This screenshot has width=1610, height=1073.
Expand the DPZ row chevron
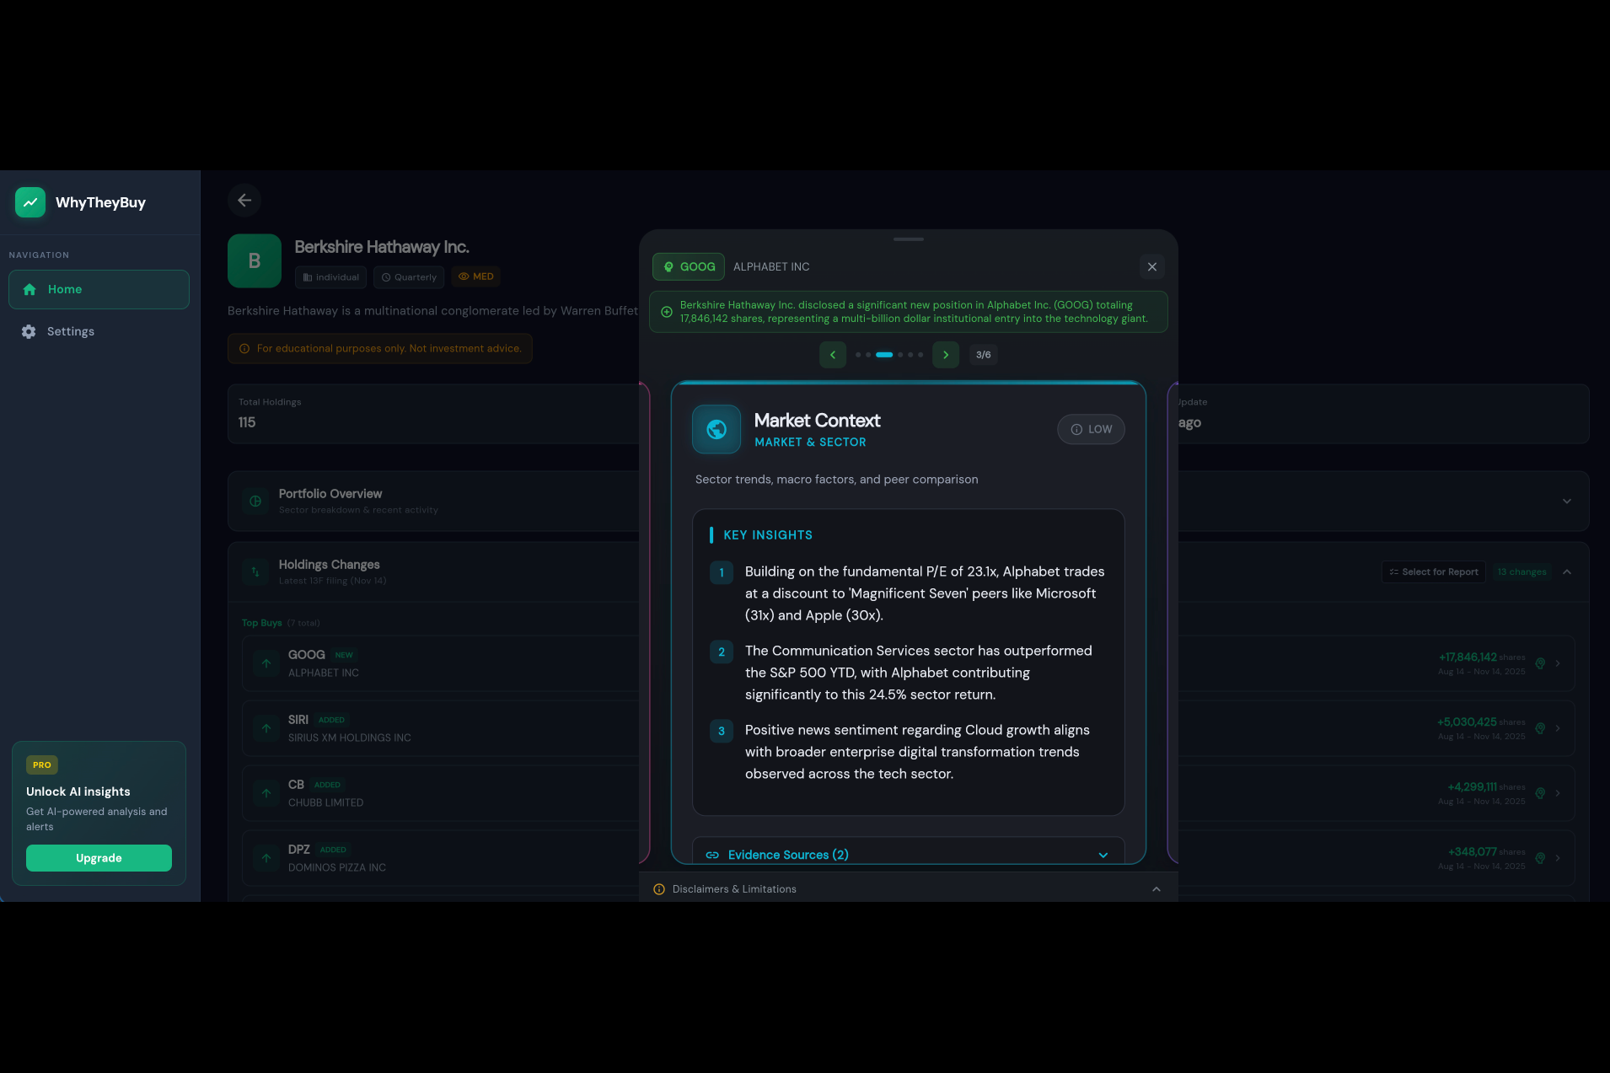pyautogui.click(x=1558, y=858)
